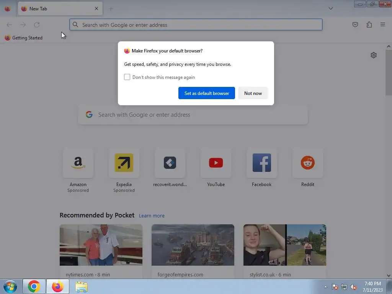The image size is (392, 294).
Task: Dismiss dialog with Not now
Action: click(x=253, y=93)
